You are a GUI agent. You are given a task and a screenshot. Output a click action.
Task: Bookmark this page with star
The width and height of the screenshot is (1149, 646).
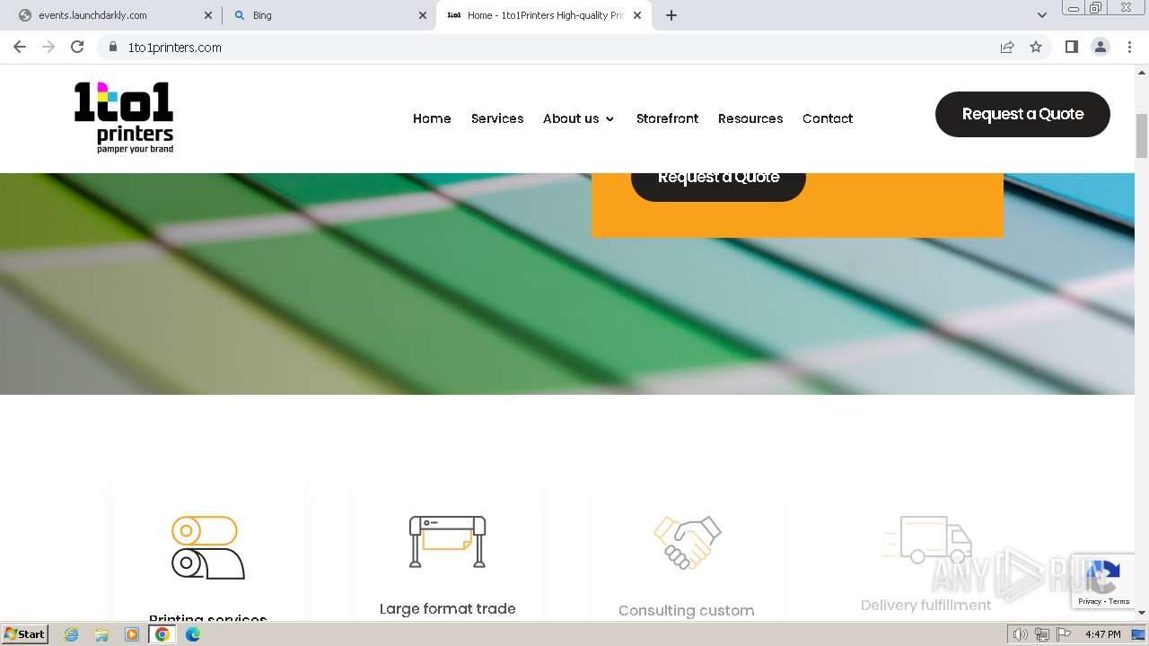[x=1036, y=48]
